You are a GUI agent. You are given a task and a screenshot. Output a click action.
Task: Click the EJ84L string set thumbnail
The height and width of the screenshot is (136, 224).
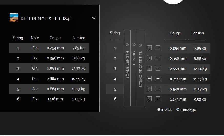pyautogui.click(x=14, y=17)
